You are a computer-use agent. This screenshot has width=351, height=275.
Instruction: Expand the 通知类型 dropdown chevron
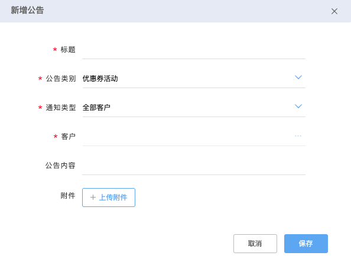click(x=298, y=106)
